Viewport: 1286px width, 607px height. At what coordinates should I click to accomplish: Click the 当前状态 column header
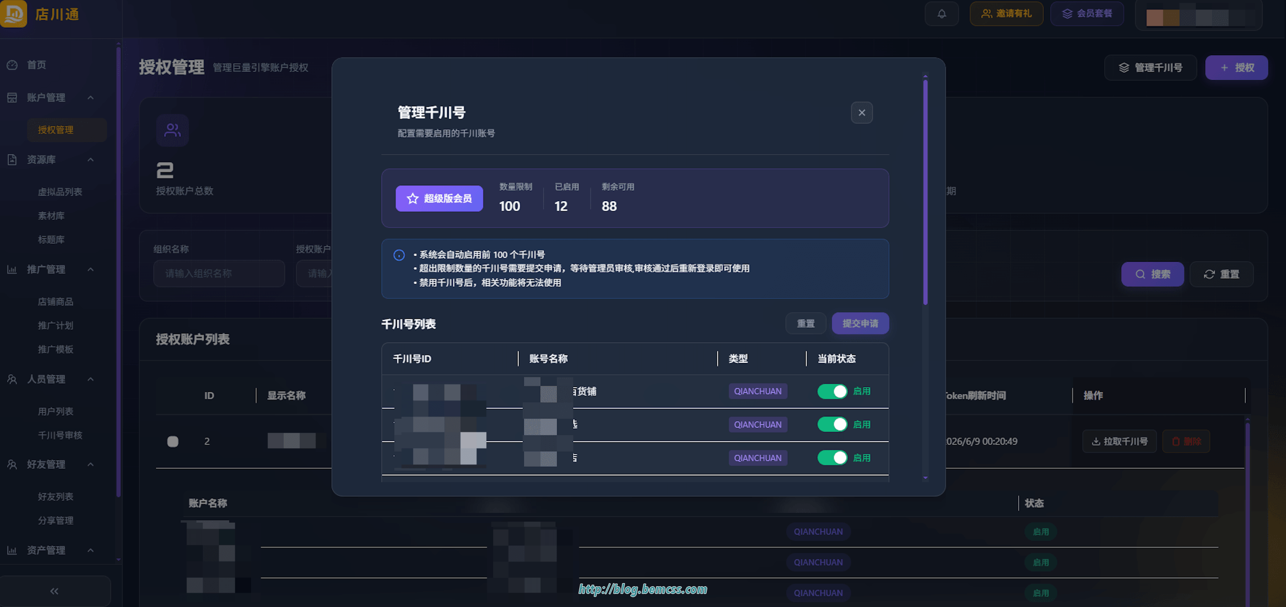tap(836, 359)
